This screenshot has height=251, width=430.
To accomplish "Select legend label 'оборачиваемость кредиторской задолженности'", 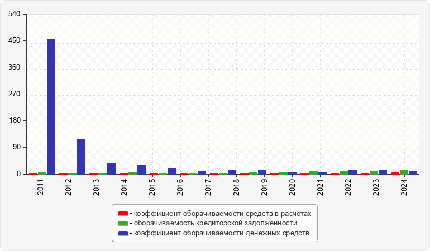I will 213,223.
